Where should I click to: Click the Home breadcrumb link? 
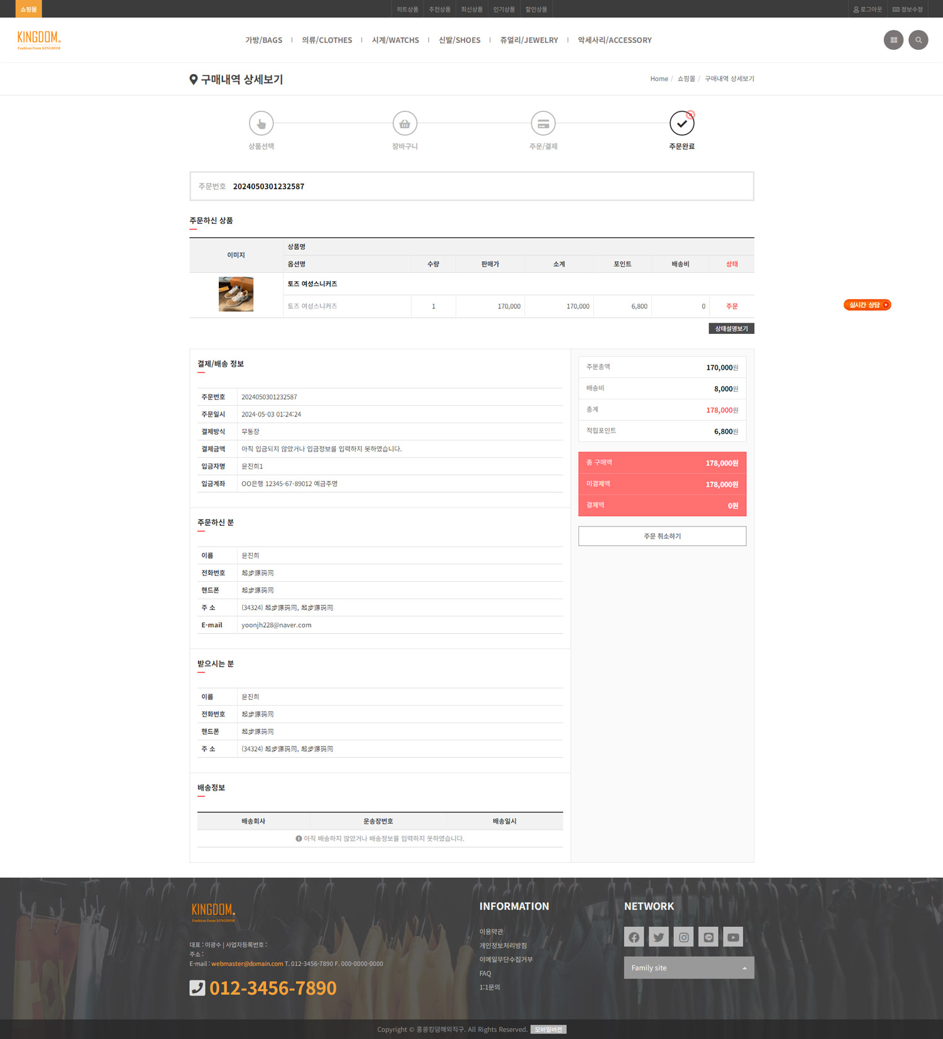tap(659, 79)
